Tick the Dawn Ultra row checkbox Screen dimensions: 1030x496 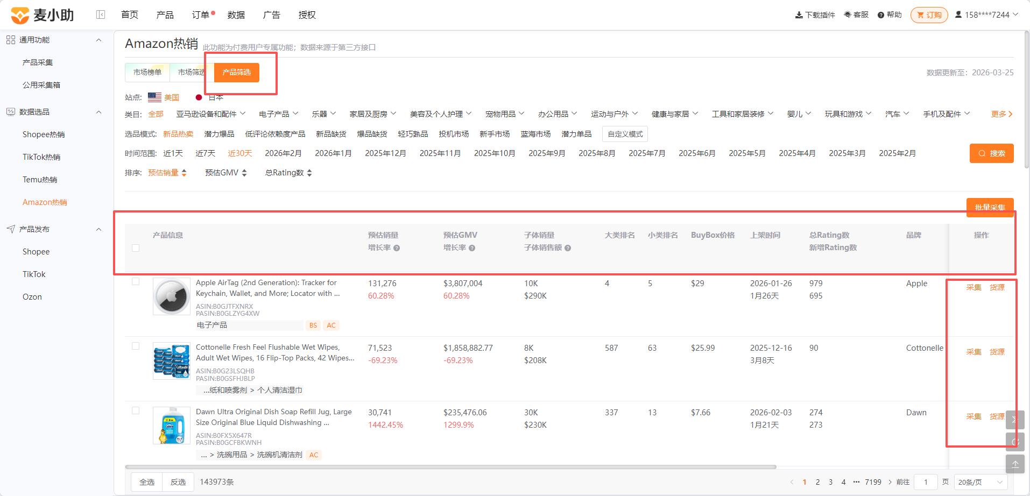(136, 410)
